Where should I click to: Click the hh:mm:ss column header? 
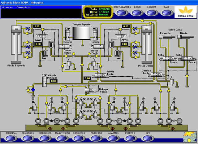pyautogui.click(x=7, y=7)
